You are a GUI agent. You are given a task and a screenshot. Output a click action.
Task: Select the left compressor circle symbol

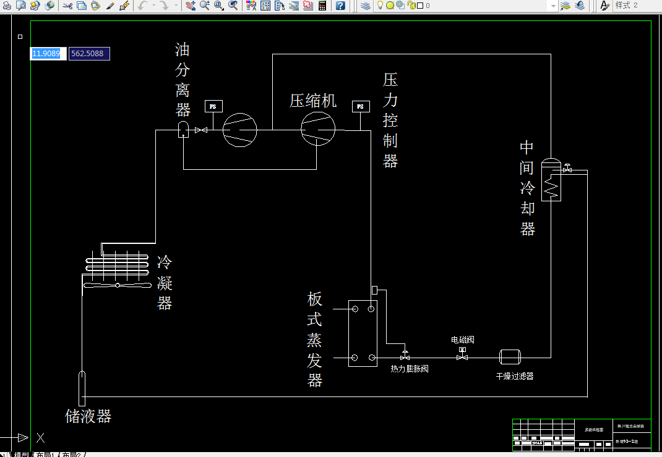point(240,130)
